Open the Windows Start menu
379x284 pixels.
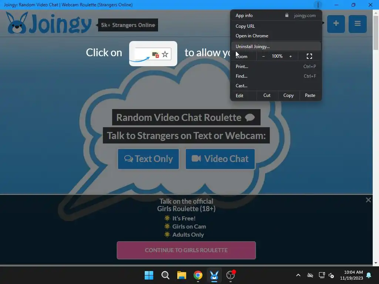pos(149,275)
